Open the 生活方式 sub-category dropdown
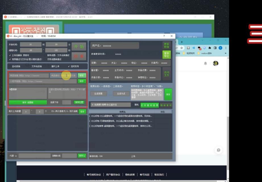The height and width of the screenshot is (182, 262). (x=121, y=94)
